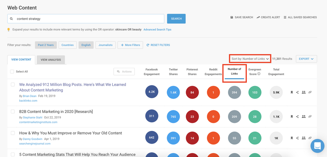Expand the Export dropdown
Image resolution: width=327 pixels, height=157 pixels.
tap(306, 59)
